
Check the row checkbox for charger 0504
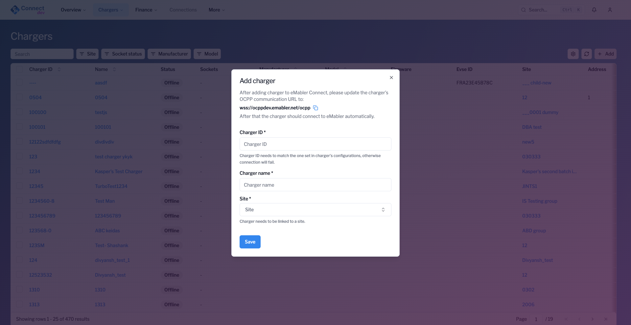19,97
